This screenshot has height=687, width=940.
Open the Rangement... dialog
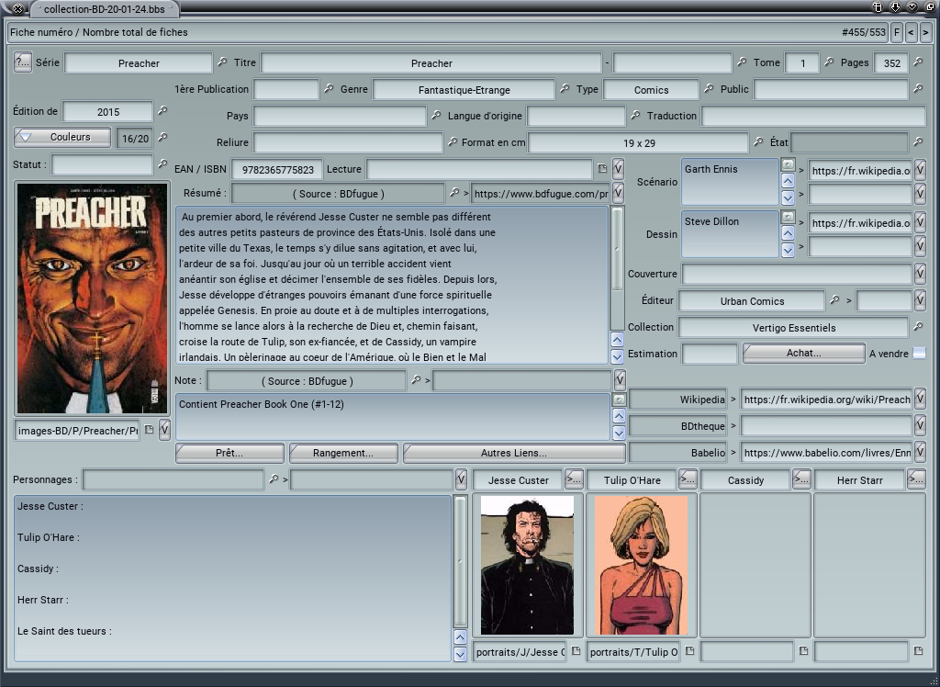pyautogui.click(x=343, y=453)
